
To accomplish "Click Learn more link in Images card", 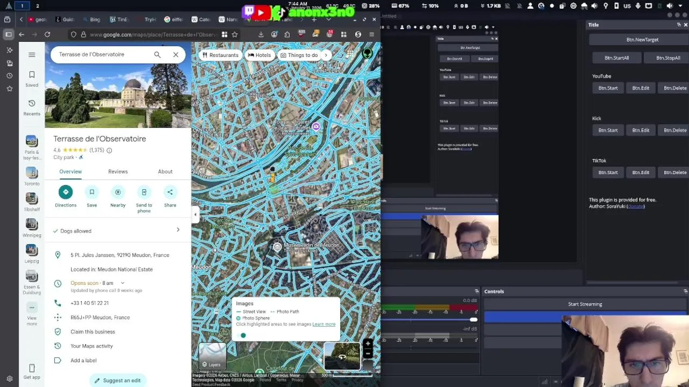I will pyautogui.click(x=324, y=324).
